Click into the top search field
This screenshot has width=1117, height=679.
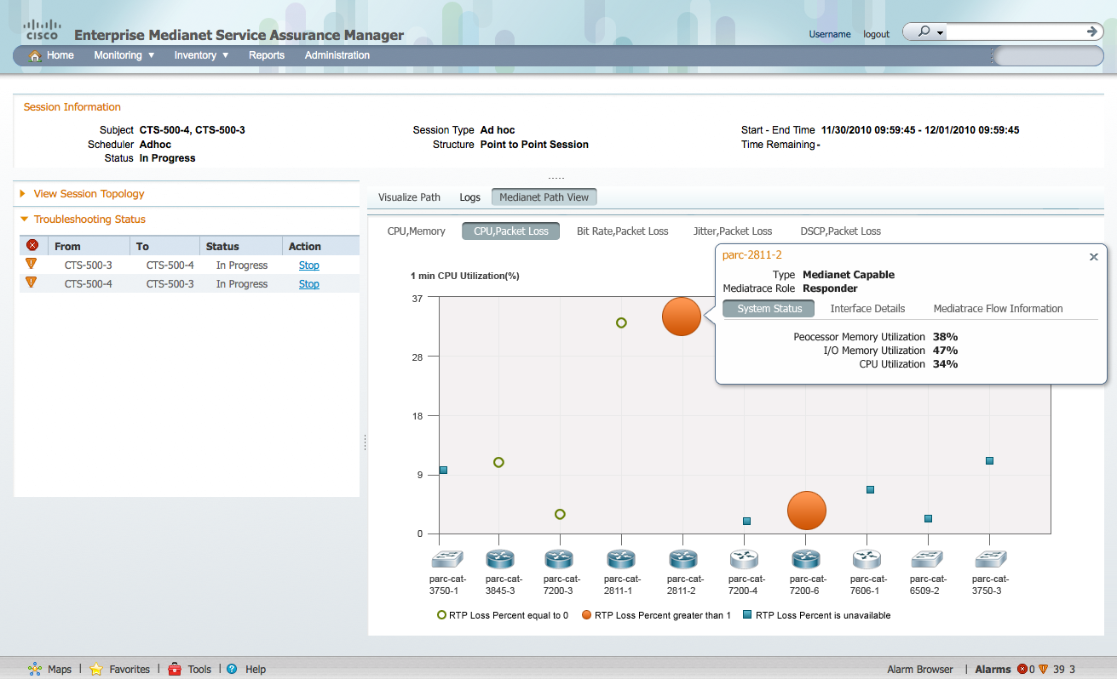tap(1016, 32)
